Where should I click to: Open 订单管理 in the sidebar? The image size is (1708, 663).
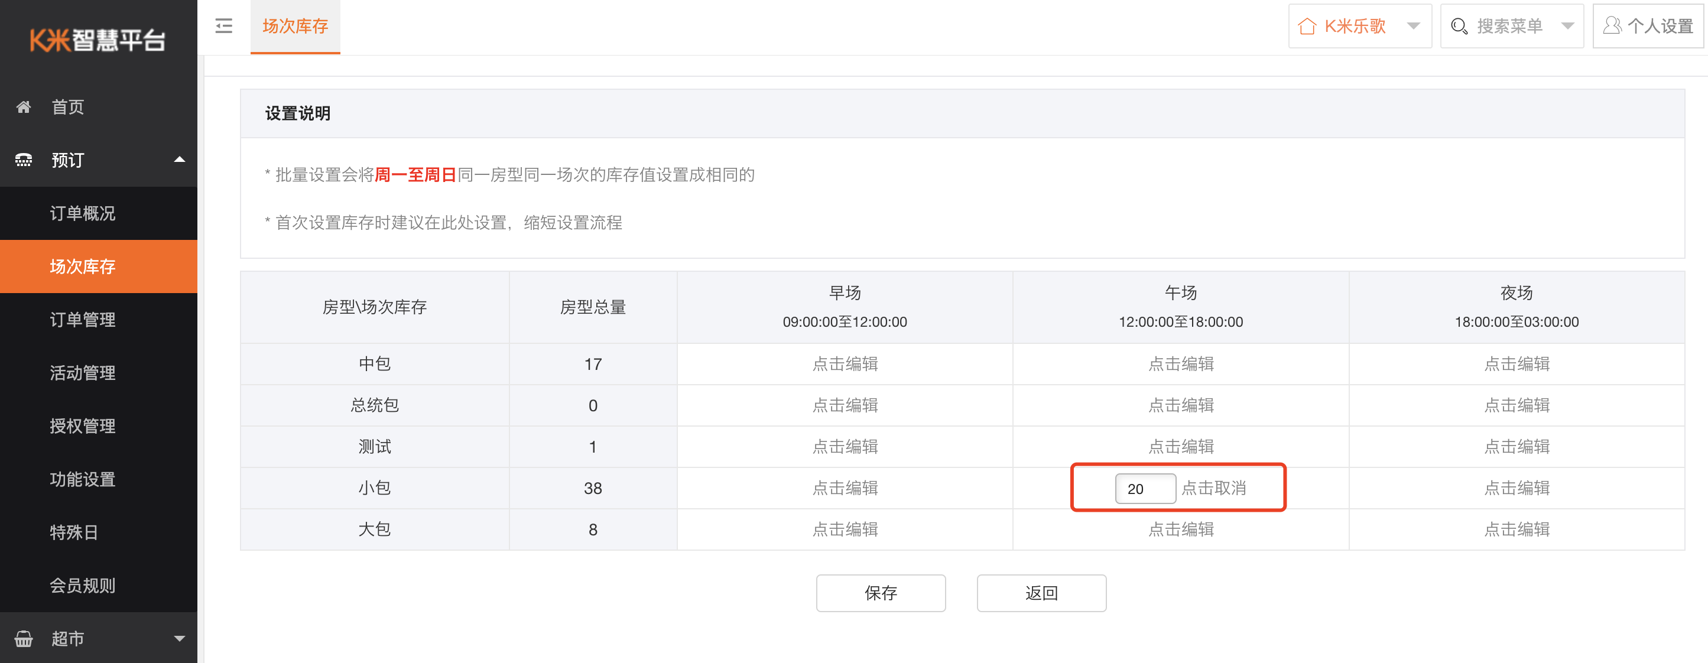(x=99, y=320)
